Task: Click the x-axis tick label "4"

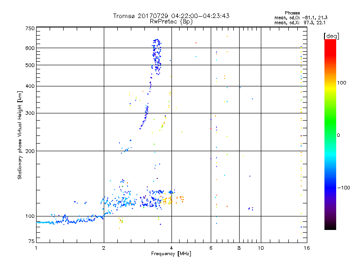Action: point(171,248)
